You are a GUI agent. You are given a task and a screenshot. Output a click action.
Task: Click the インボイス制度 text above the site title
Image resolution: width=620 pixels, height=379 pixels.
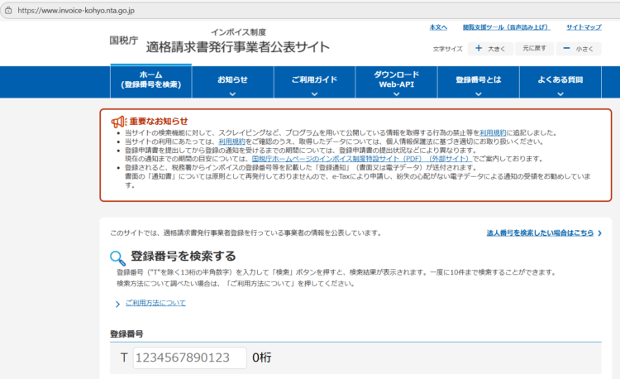pyautogui.click(x=238, y=32)
